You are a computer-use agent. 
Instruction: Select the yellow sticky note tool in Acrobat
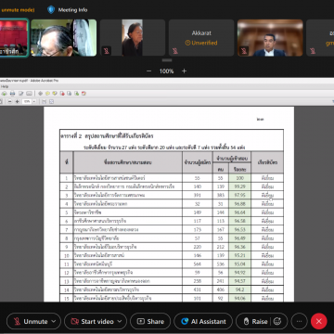[47, 94]
